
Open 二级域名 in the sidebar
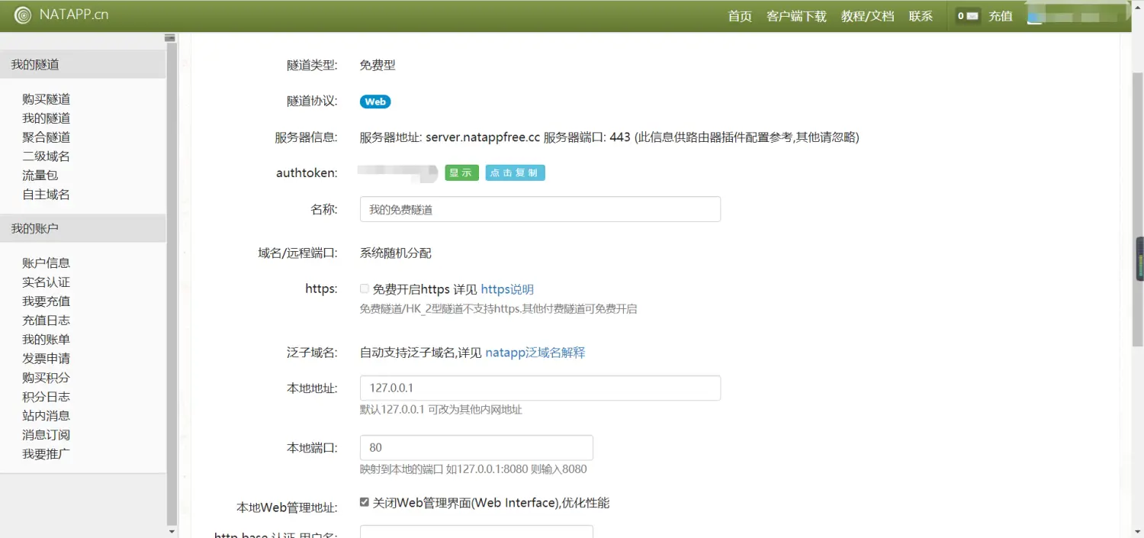pos(47,156)
